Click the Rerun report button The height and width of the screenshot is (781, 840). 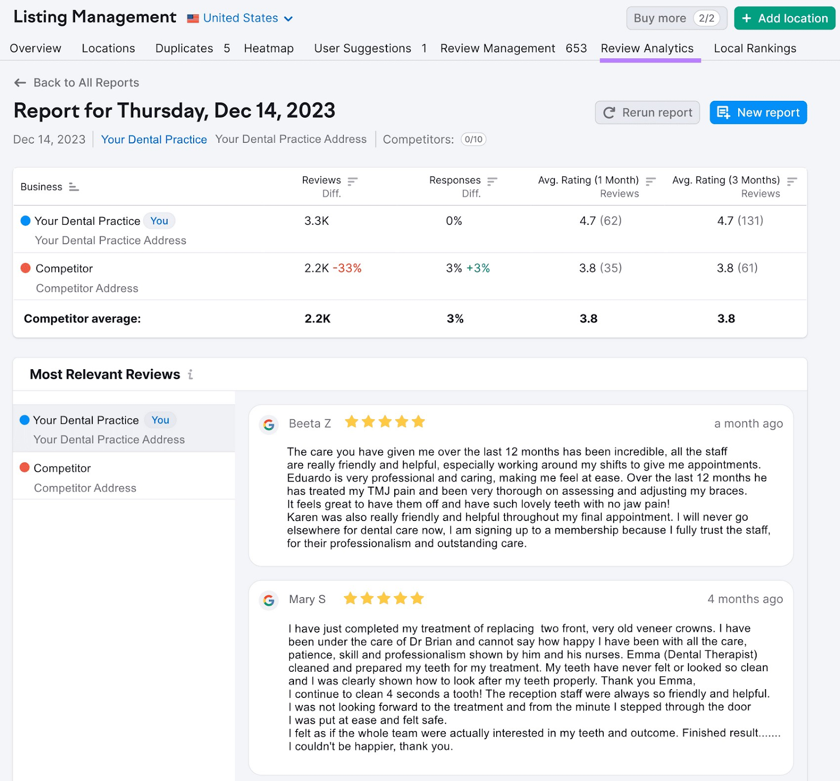[x=647, y=112]
